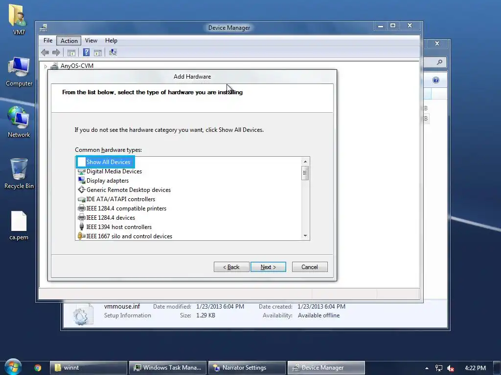Image resolution: width=501 pixels, height=375 pixels.
Task: Open the View menu
Action: click(x=91, y=41)
